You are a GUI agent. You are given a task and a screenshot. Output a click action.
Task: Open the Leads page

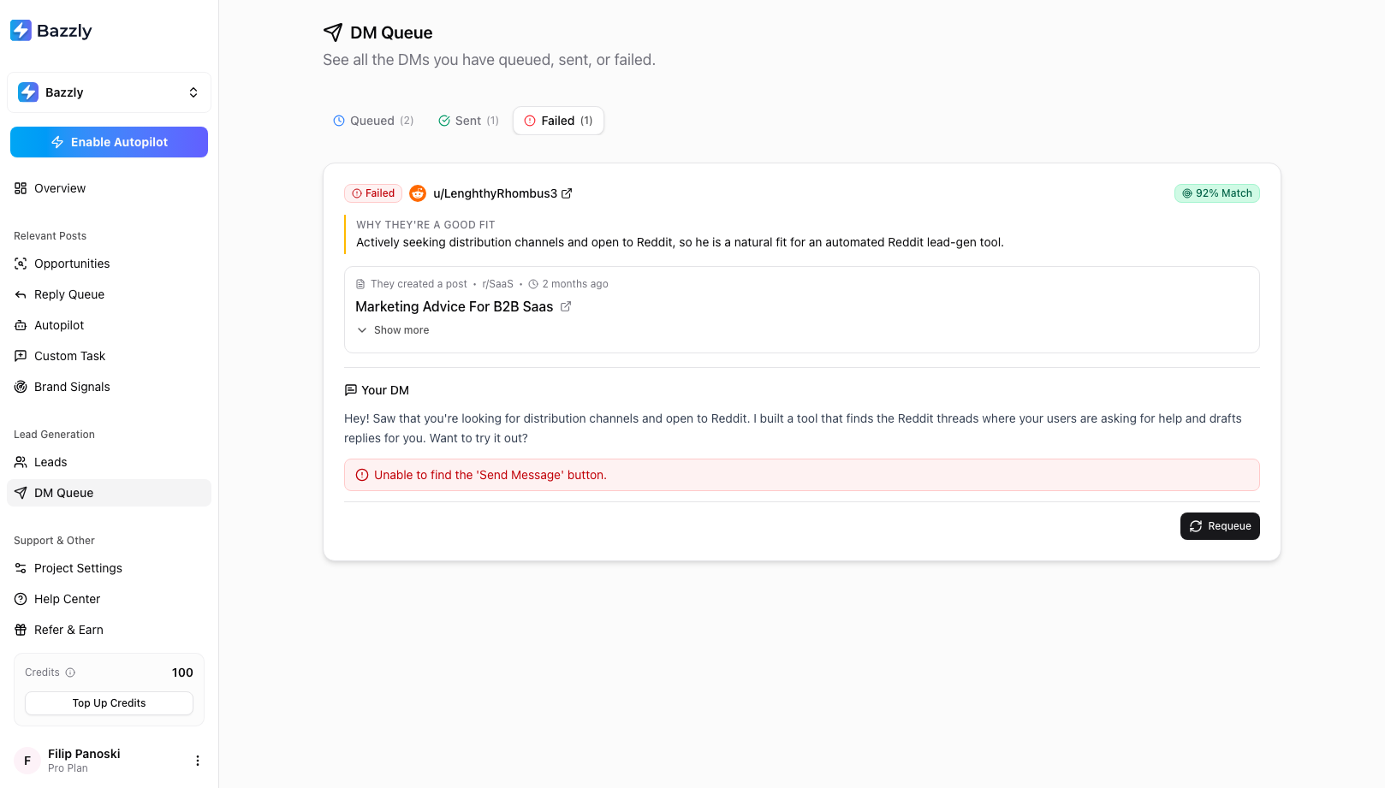click(109, 462)
